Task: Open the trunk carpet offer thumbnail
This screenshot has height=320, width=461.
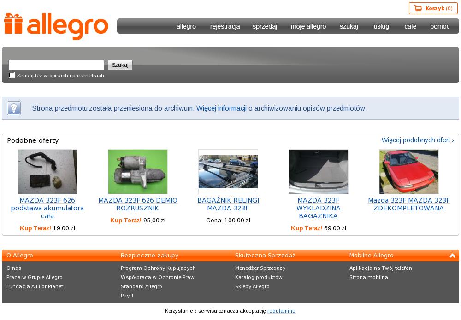Action: (x=319, y=172)
